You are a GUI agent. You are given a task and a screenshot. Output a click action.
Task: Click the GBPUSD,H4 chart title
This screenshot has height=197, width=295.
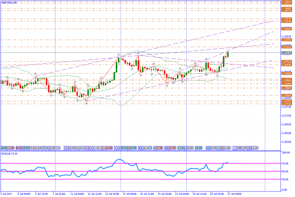click(9, 3)
